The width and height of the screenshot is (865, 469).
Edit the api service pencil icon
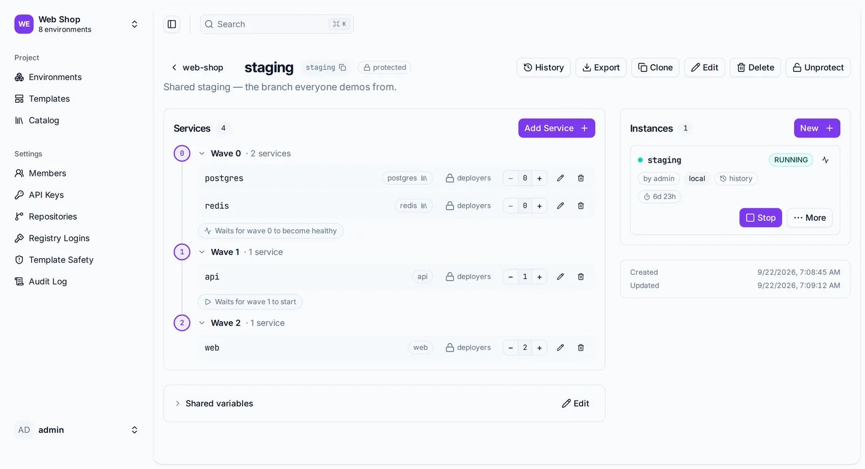click(561, 276)
